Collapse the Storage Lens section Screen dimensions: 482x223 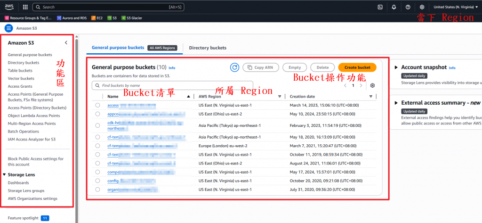coord(4,174)
